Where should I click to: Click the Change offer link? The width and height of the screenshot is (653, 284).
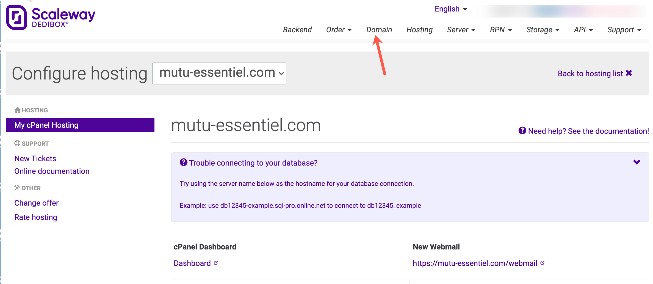click(x=37, y=203)
